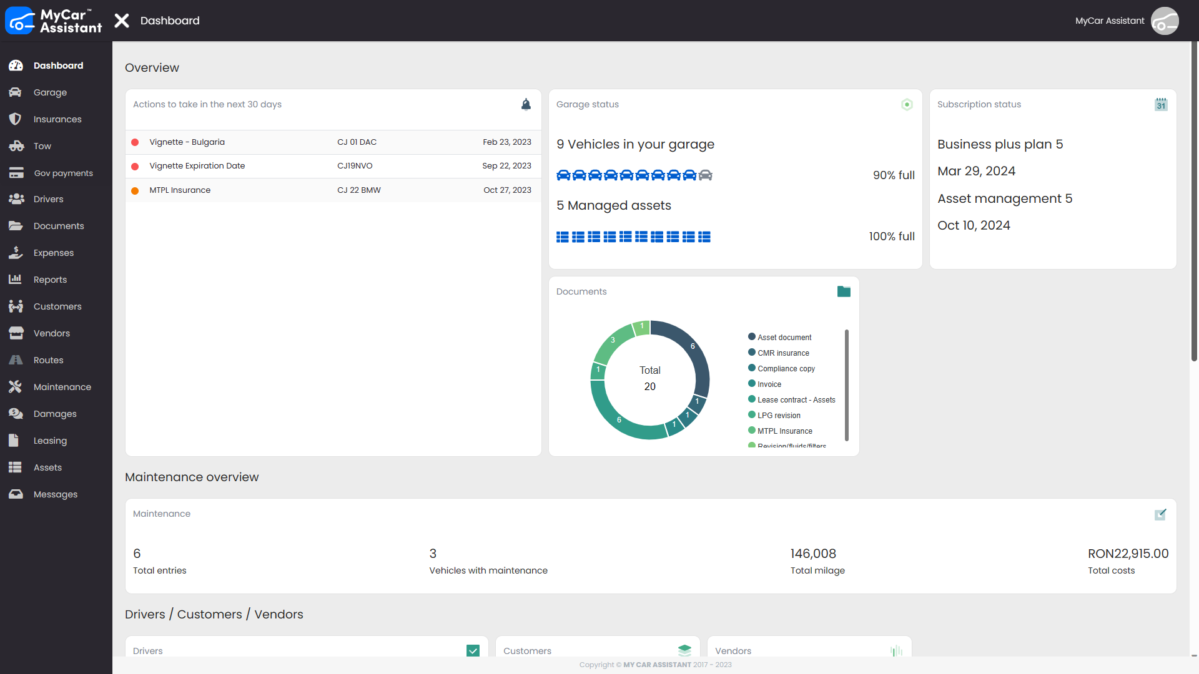Click Asset management 5 subscription
Screen dimensions: 1199x674
tap(1005, 198)
